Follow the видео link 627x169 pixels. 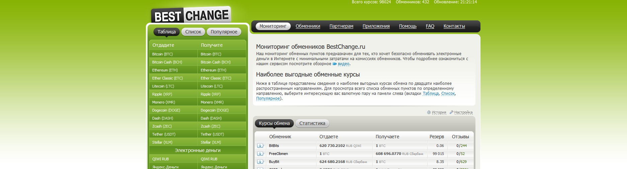[x=344, y=64]
